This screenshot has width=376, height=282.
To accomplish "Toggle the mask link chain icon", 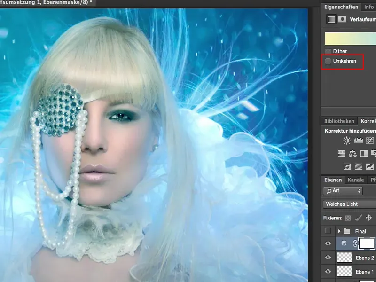I will (355, 243).
